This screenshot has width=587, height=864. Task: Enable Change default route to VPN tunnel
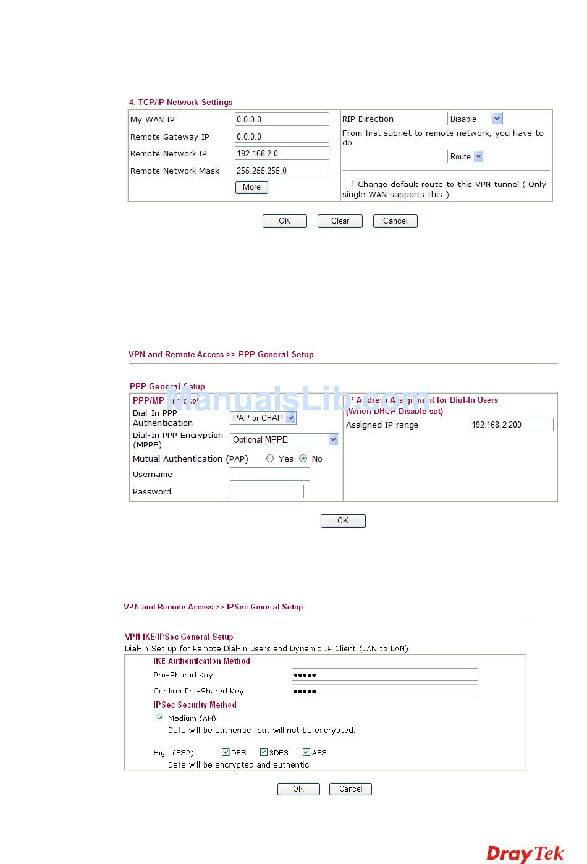pos(349,184)
